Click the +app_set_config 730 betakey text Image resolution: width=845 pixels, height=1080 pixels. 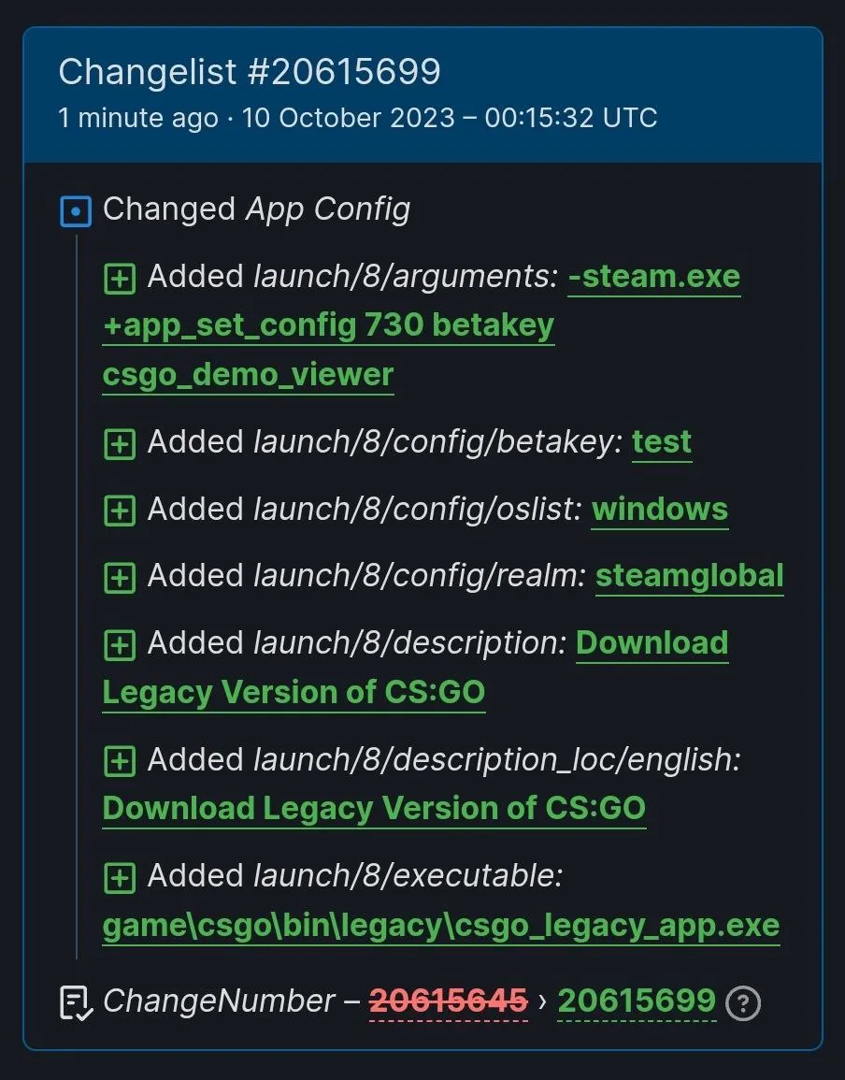pyautogui.click(x=328, y=325)
